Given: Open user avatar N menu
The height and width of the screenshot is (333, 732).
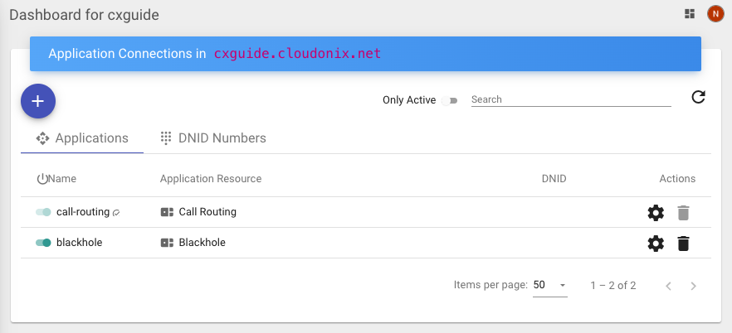Looking at the screenshot, I should (x=715, y=13).
